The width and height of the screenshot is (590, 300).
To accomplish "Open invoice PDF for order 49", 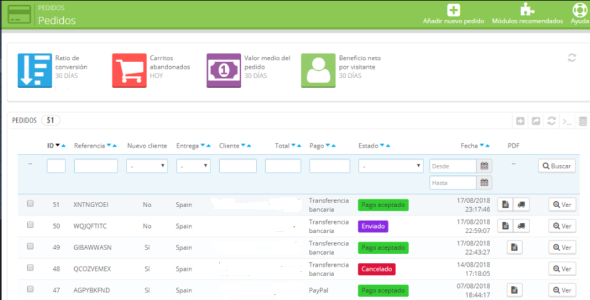I will pos(515,247).
